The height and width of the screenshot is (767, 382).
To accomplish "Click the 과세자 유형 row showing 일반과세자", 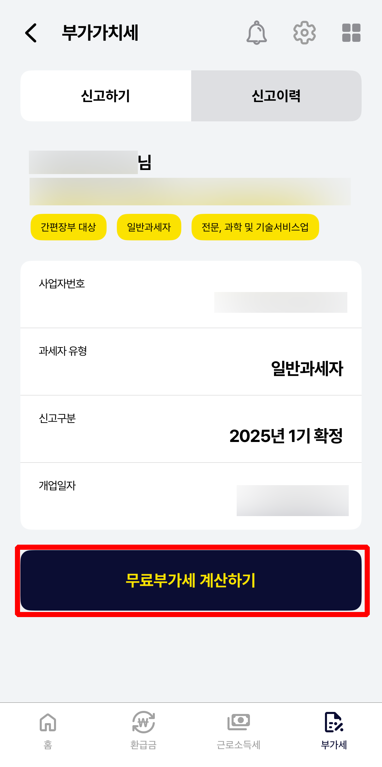I will (191, 361).
